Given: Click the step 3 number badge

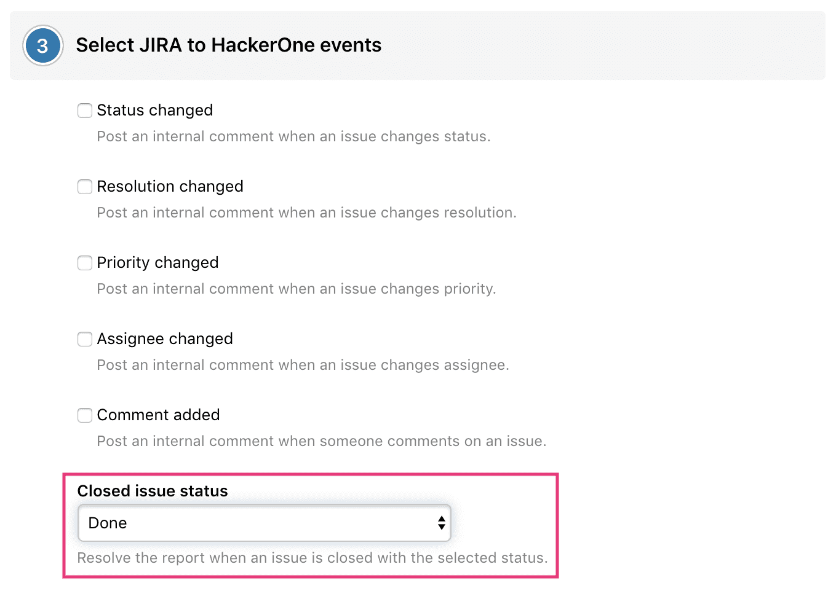Looking at the screenshot, I should (42, 45).
